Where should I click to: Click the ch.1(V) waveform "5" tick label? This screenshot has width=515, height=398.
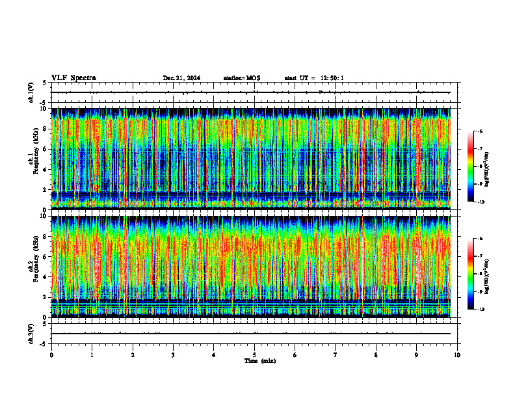(44, 83)
